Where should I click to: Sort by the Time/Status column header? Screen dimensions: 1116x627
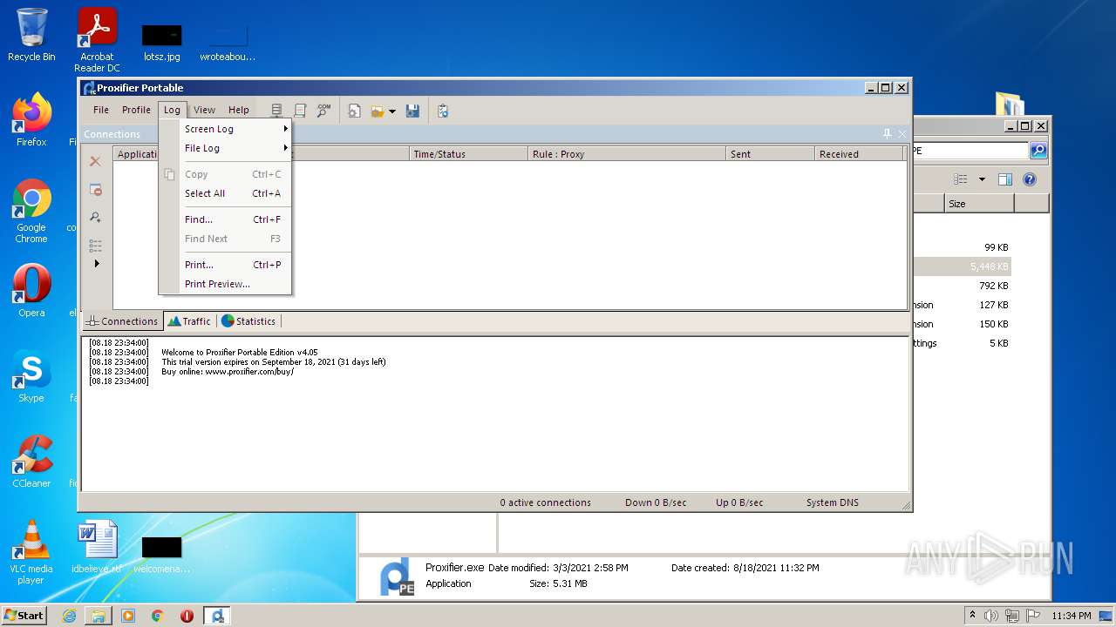point(469,154)
